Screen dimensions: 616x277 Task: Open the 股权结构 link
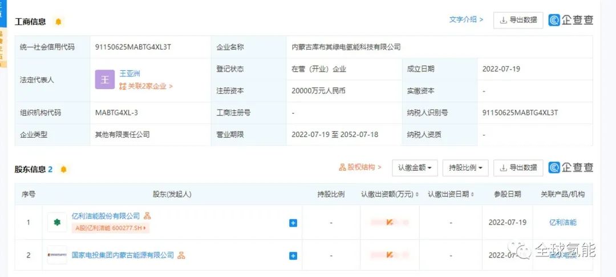tap(360, 167)
